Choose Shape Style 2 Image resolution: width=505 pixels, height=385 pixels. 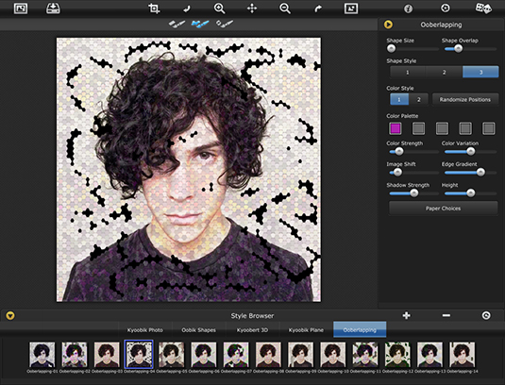click(x=445, y=72)
